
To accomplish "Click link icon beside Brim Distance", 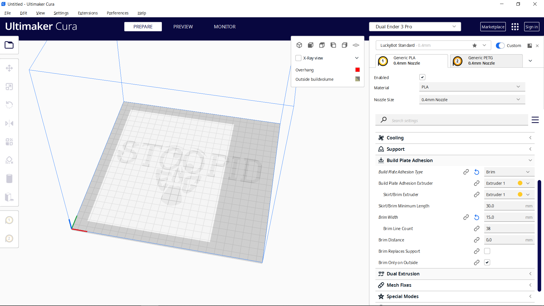I will pyautogui.click(x=477, y=240).
